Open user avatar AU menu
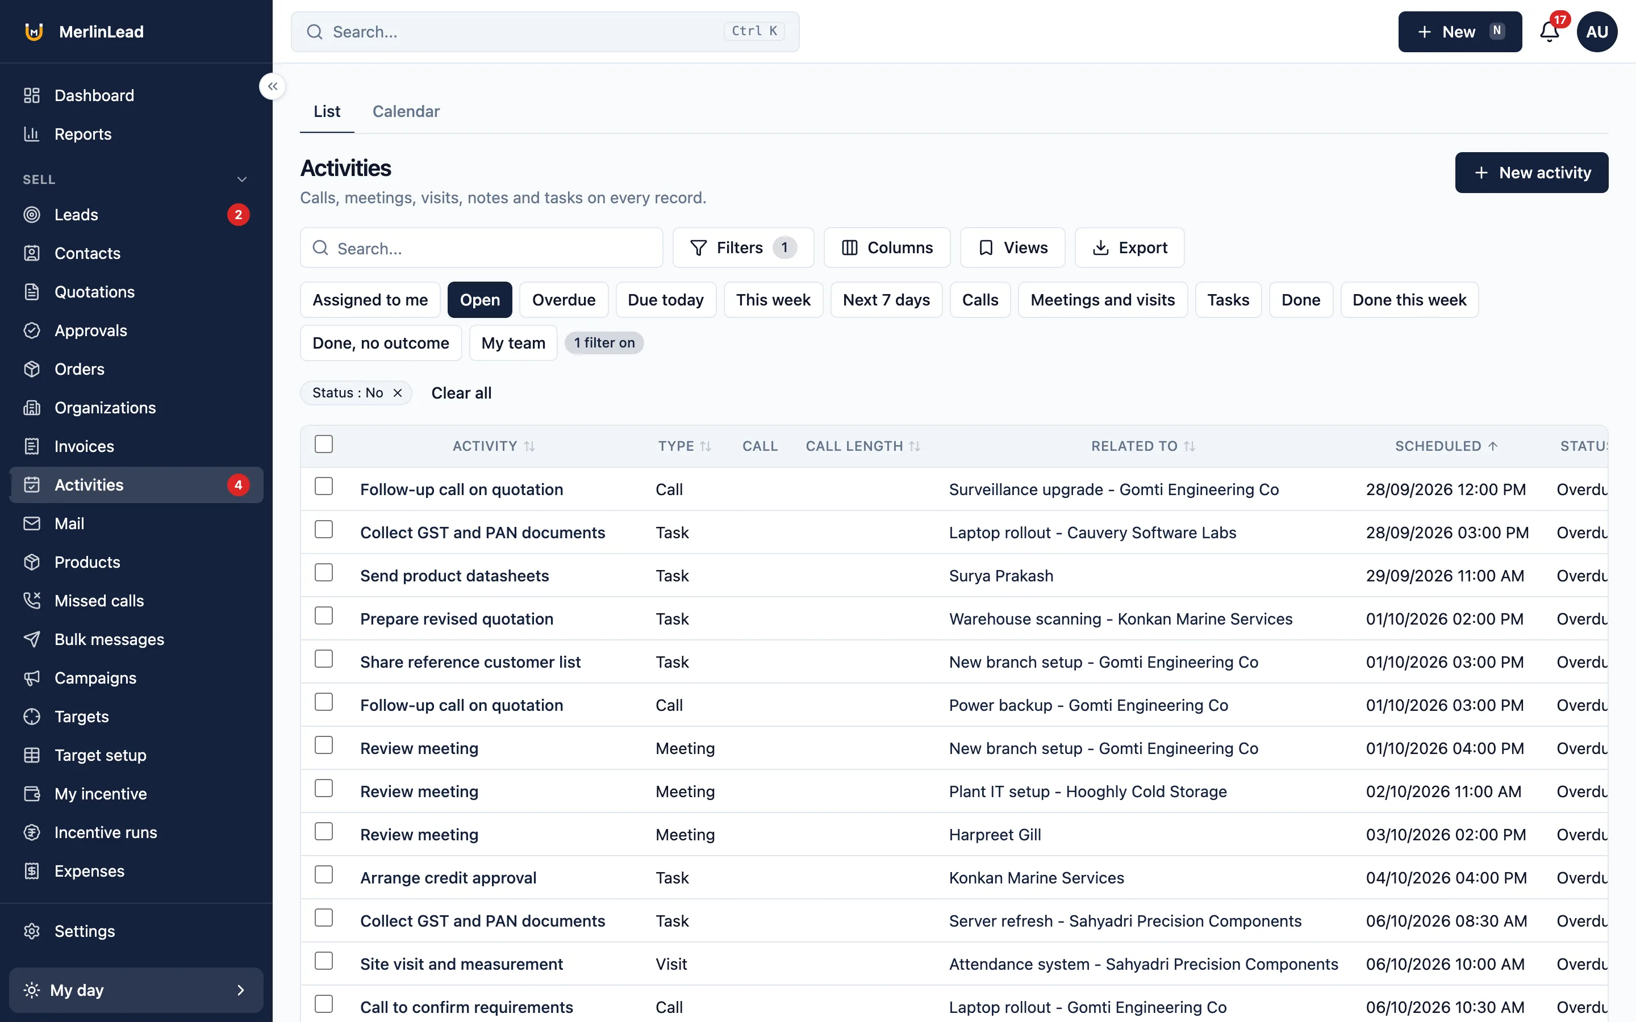 (1597, 32)
